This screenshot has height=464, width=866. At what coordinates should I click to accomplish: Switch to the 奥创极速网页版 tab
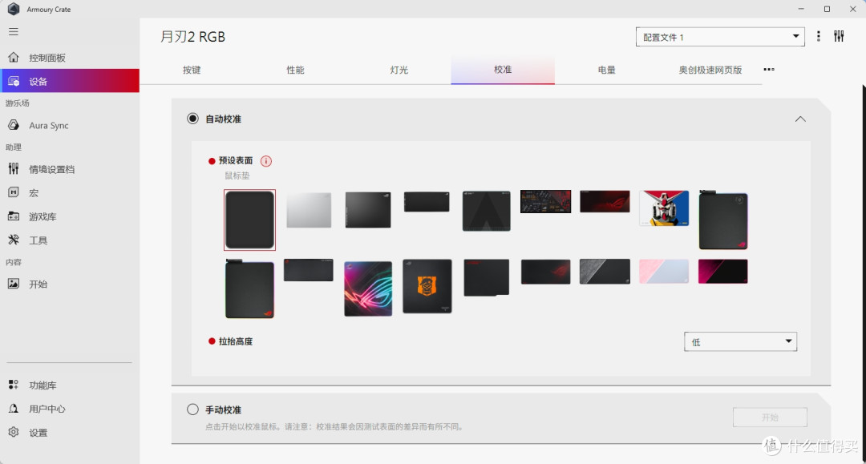(x=710, y=70)
